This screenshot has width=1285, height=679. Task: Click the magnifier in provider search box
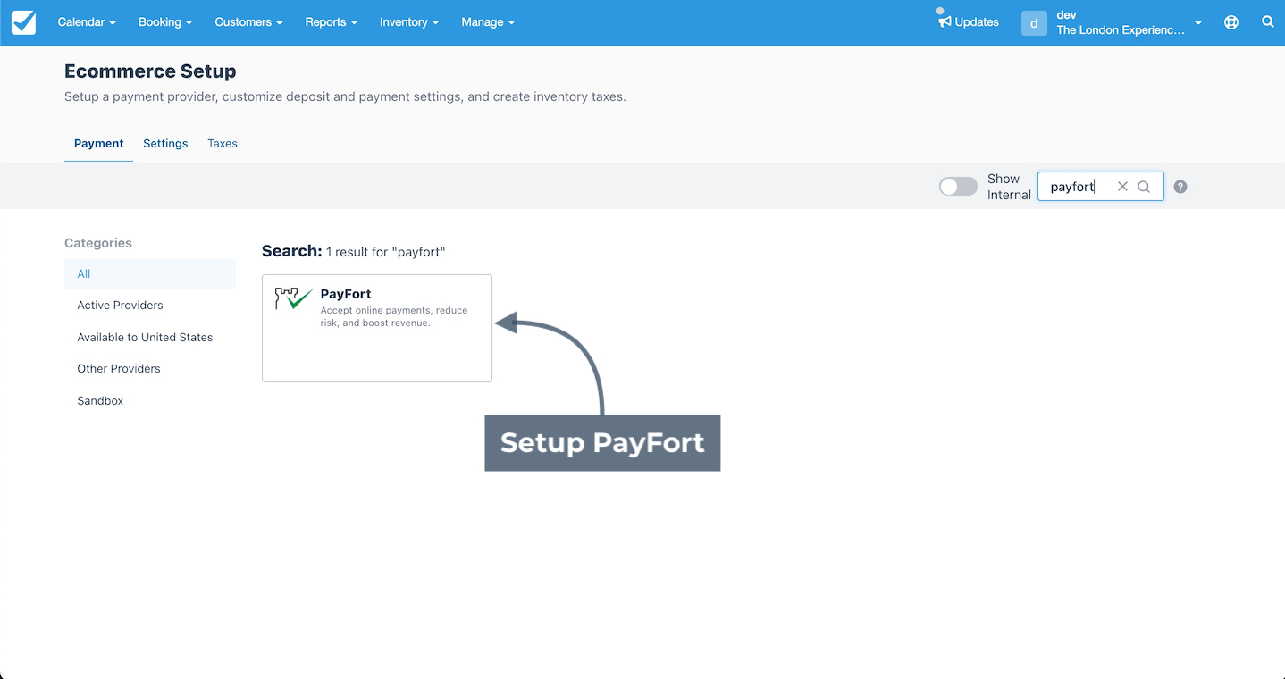[x=1144, y=187]
